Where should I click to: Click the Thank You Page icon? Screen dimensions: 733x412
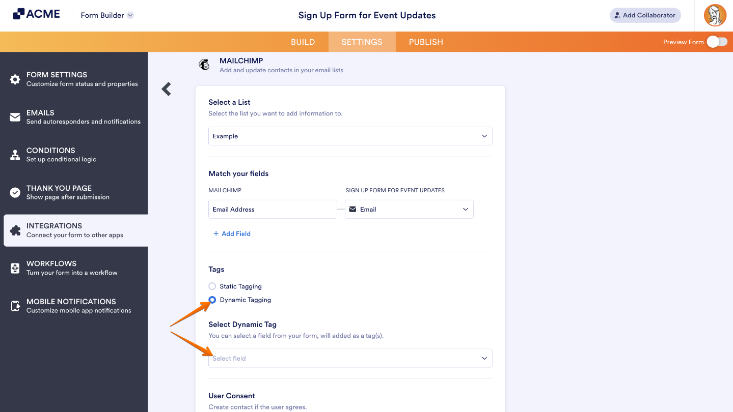coord(15,192)
